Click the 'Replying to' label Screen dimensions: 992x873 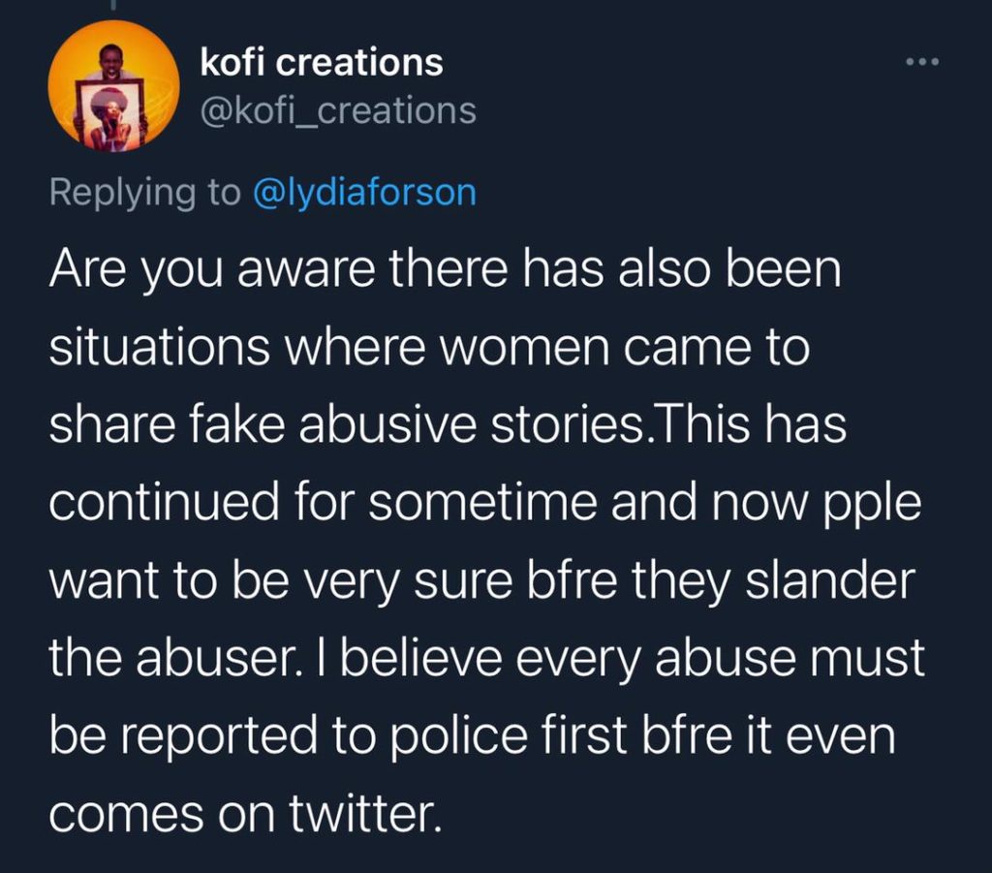point(145,192)
